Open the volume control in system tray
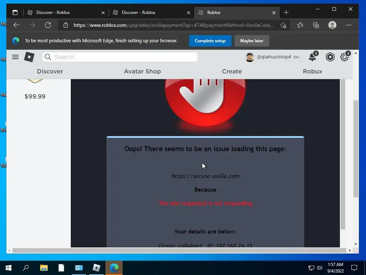366x275 pixels. click(319, 268)
